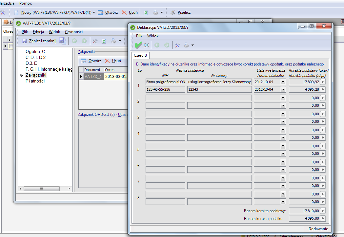Click plus button beside 17 809,92 amount
Image resolution: width=344 pixels, height=237 pixels.
[323, 82]
